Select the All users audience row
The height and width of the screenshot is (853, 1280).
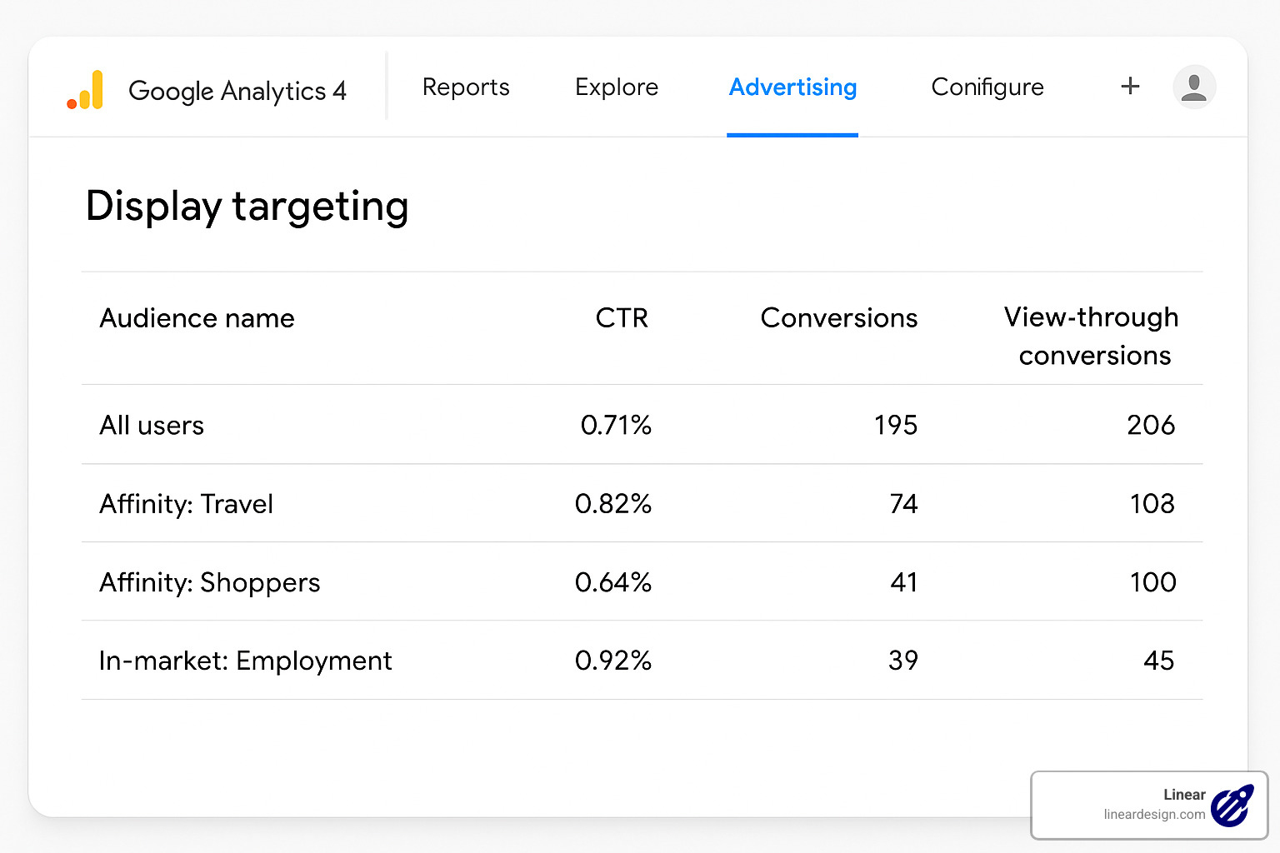pos(151,425)
